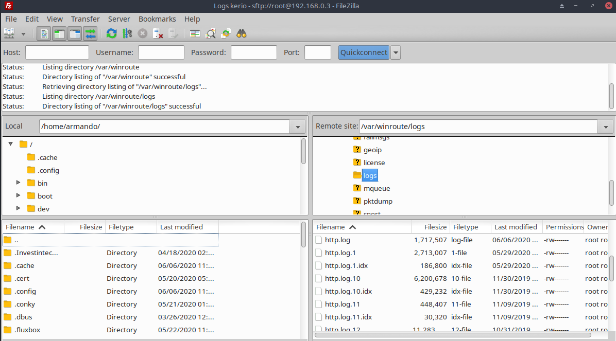Image resolution: width=616 pixels, height=341 pixels.
Task: Select http.log.11.idx remote file
Action: click(x=461, y=317)
